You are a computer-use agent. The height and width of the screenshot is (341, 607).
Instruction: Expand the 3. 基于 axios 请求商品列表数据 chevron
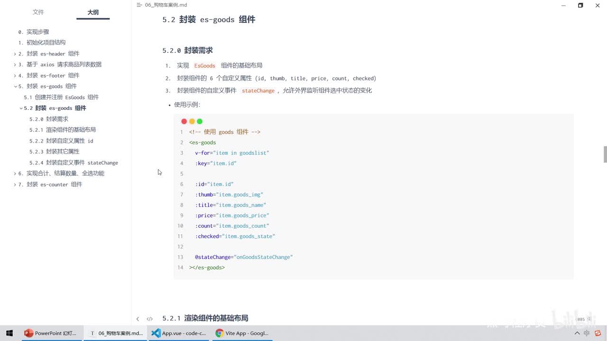tap(15, 65)
